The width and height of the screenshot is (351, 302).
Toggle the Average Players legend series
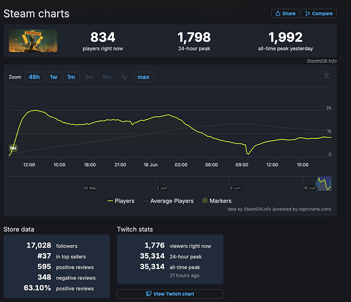pyautogui.click(x=168, y=201)
